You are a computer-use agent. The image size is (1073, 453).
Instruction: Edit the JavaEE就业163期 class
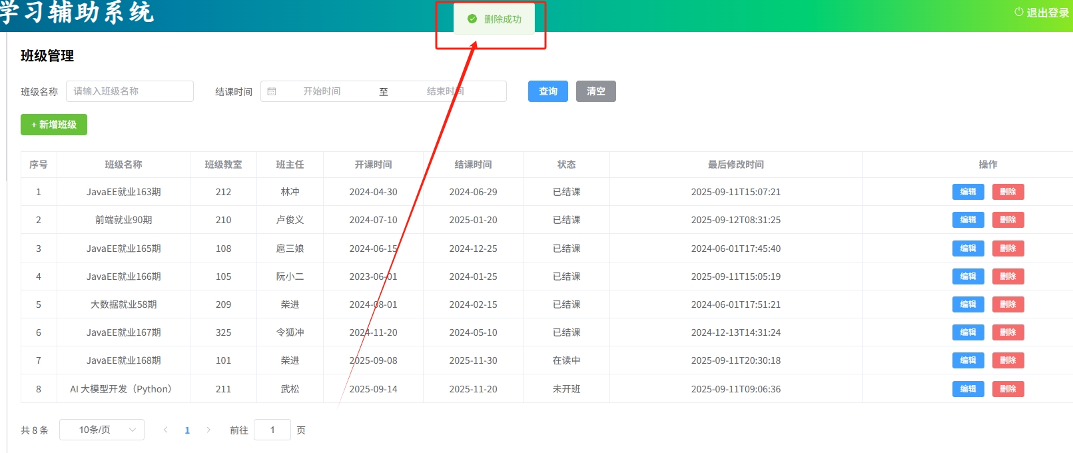pyautogui.click(x=968, y=192)
